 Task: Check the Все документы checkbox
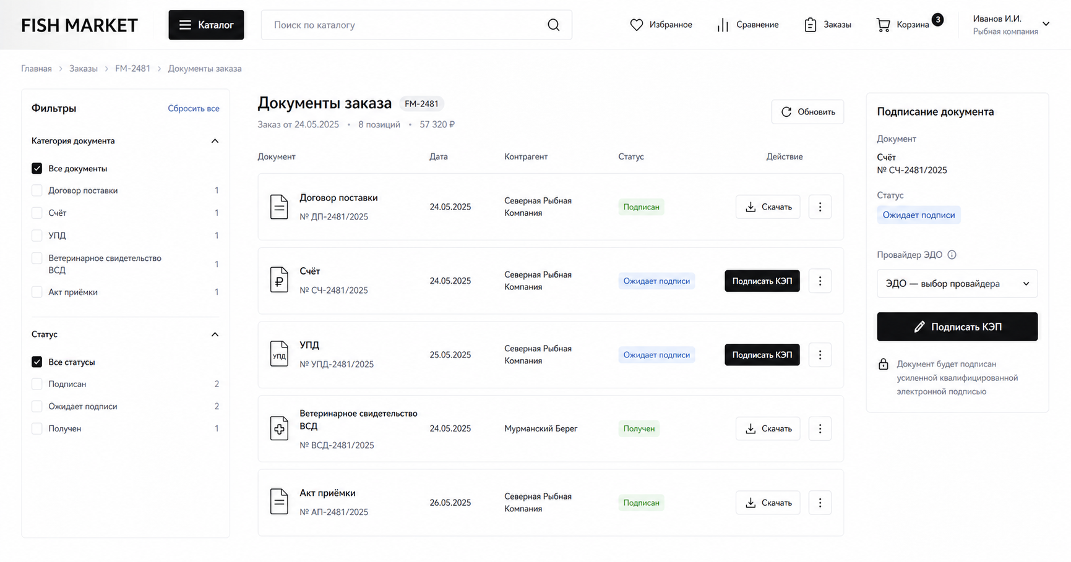(37, 168)
